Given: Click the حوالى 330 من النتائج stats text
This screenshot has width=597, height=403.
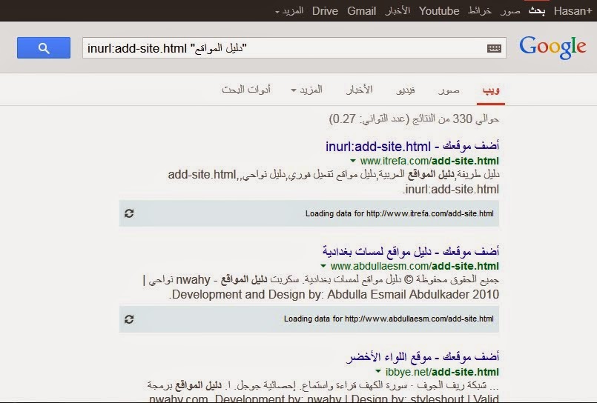Looking at the screenshot, I should (414, 119).
